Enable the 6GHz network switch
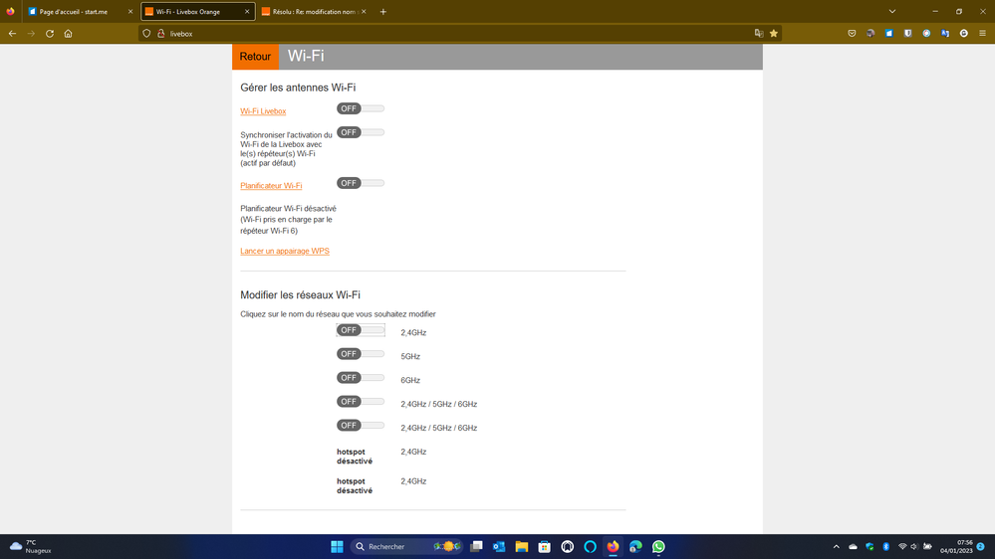Image resolution: width=995 pixels, height=559 pixels. 360,378
